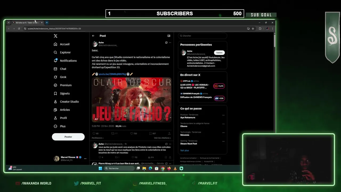Viewport: 341px width, 192px height.
Task: Open the Explorer search page
Action: [62, 53]
